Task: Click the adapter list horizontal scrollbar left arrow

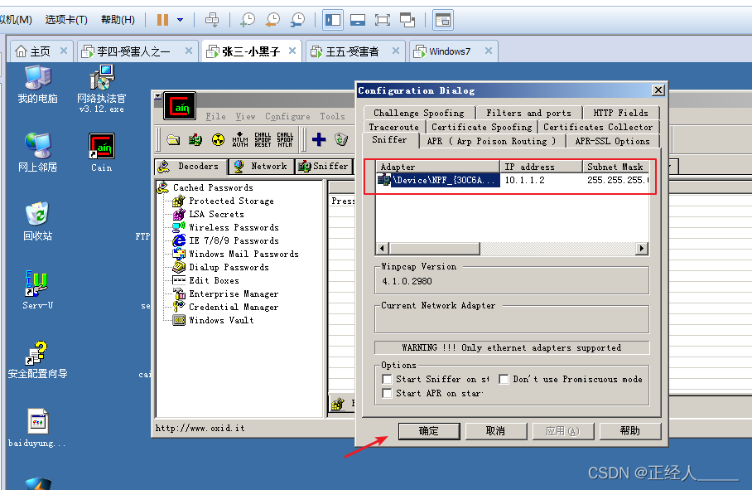Action: click(x=383, y=248)
